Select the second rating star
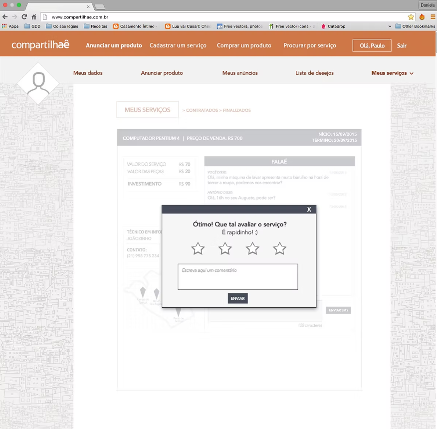Screen dimensions: 437x429 pos(225,248)
